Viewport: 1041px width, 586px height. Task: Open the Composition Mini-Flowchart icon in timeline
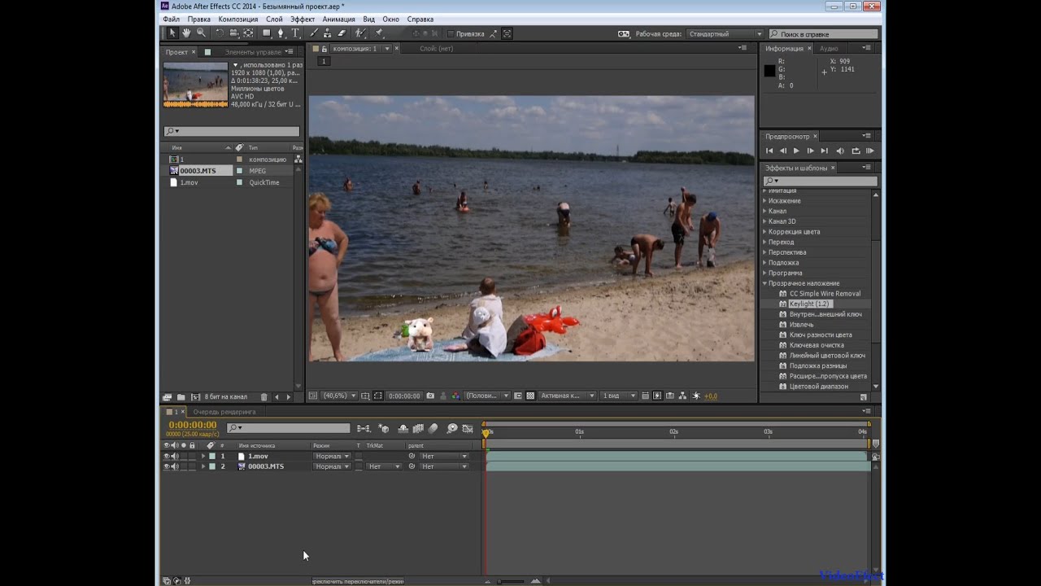pos(364,429)
